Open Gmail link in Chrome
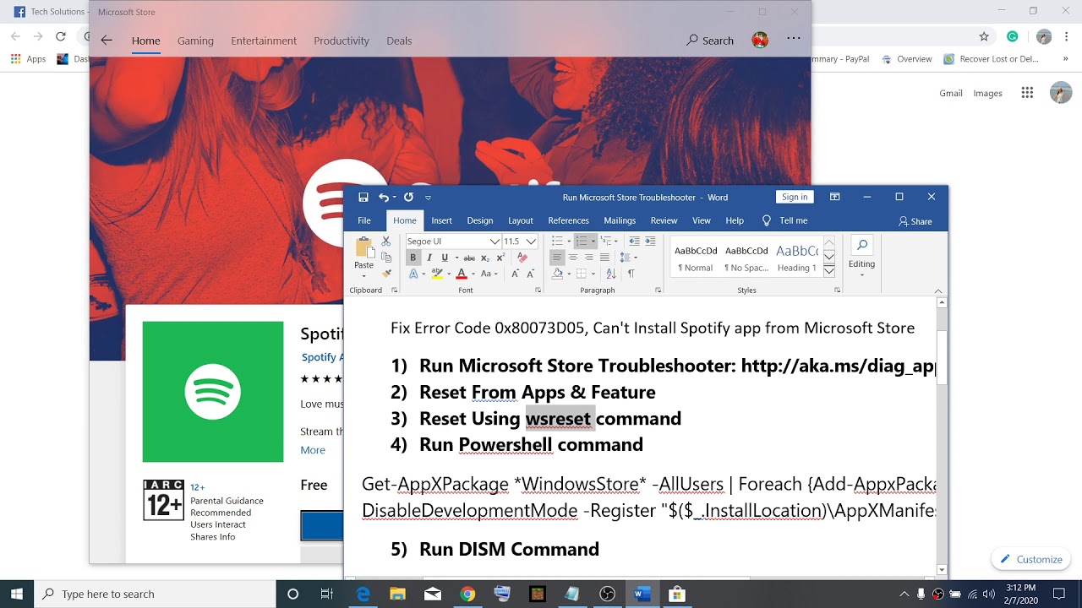This screenshot has width=1082, height=608. coord(951,93)
